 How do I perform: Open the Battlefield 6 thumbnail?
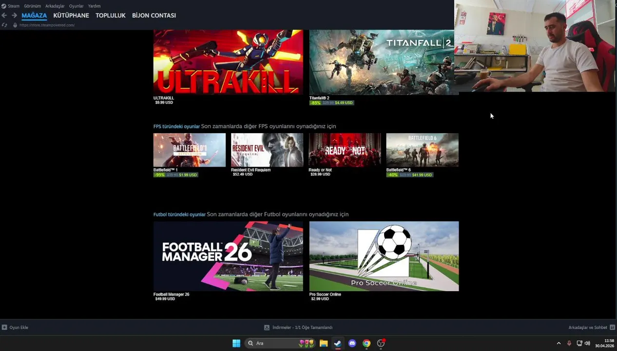click(423, 150)
